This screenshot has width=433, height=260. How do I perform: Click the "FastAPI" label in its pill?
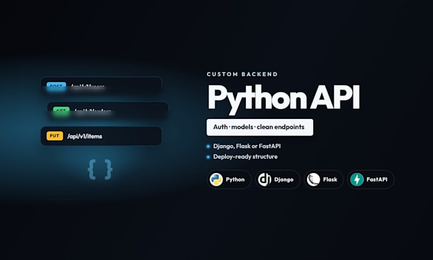[x=377, y=179]
